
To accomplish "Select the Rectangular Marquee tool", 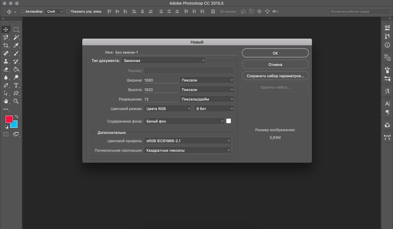I will pyautogui.click(x=16, y=30).
